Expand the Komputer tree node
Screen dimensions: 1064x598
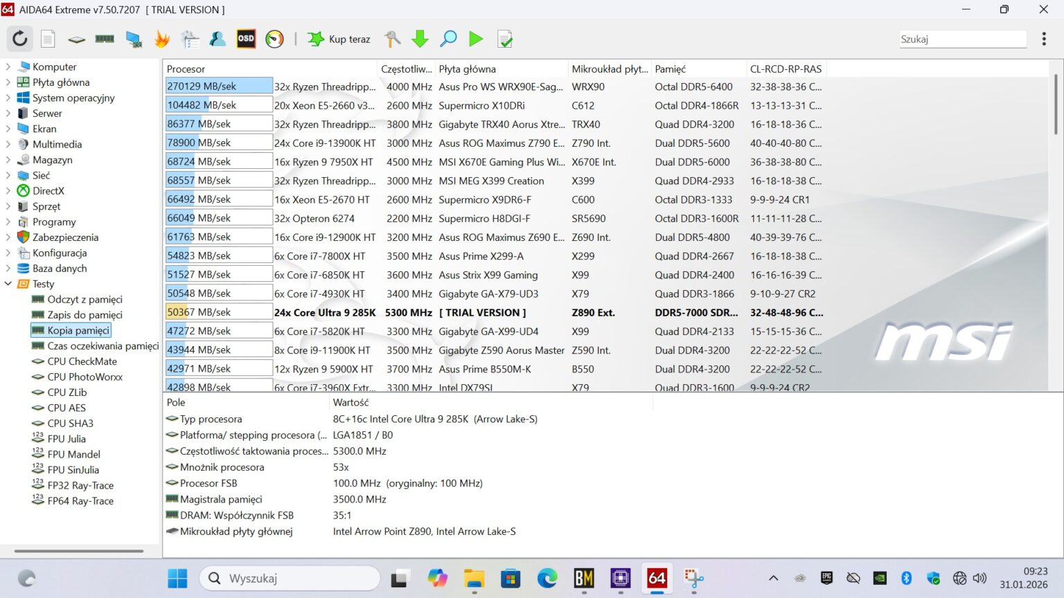[8, 67]
